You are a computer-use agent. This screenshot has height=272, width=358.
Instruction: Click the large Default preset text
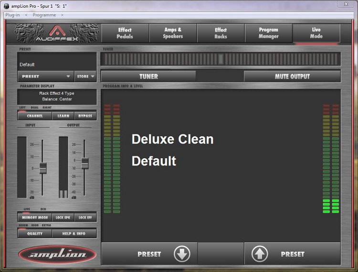[154, 161]
